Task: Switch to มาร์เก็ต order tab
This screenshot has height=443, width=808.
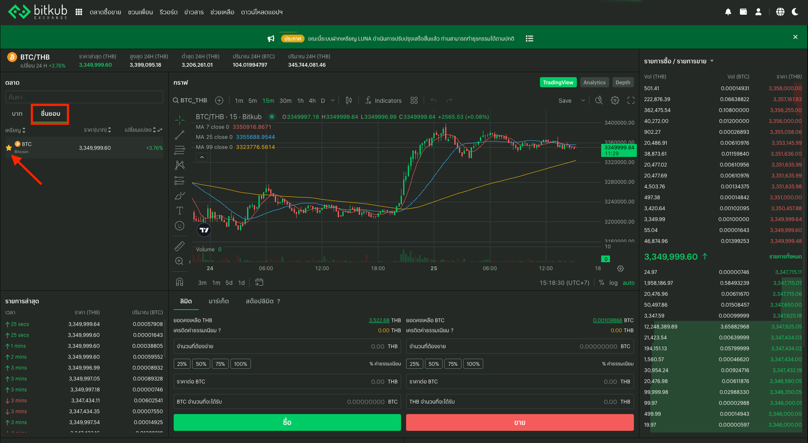Action: coord(219,301)
